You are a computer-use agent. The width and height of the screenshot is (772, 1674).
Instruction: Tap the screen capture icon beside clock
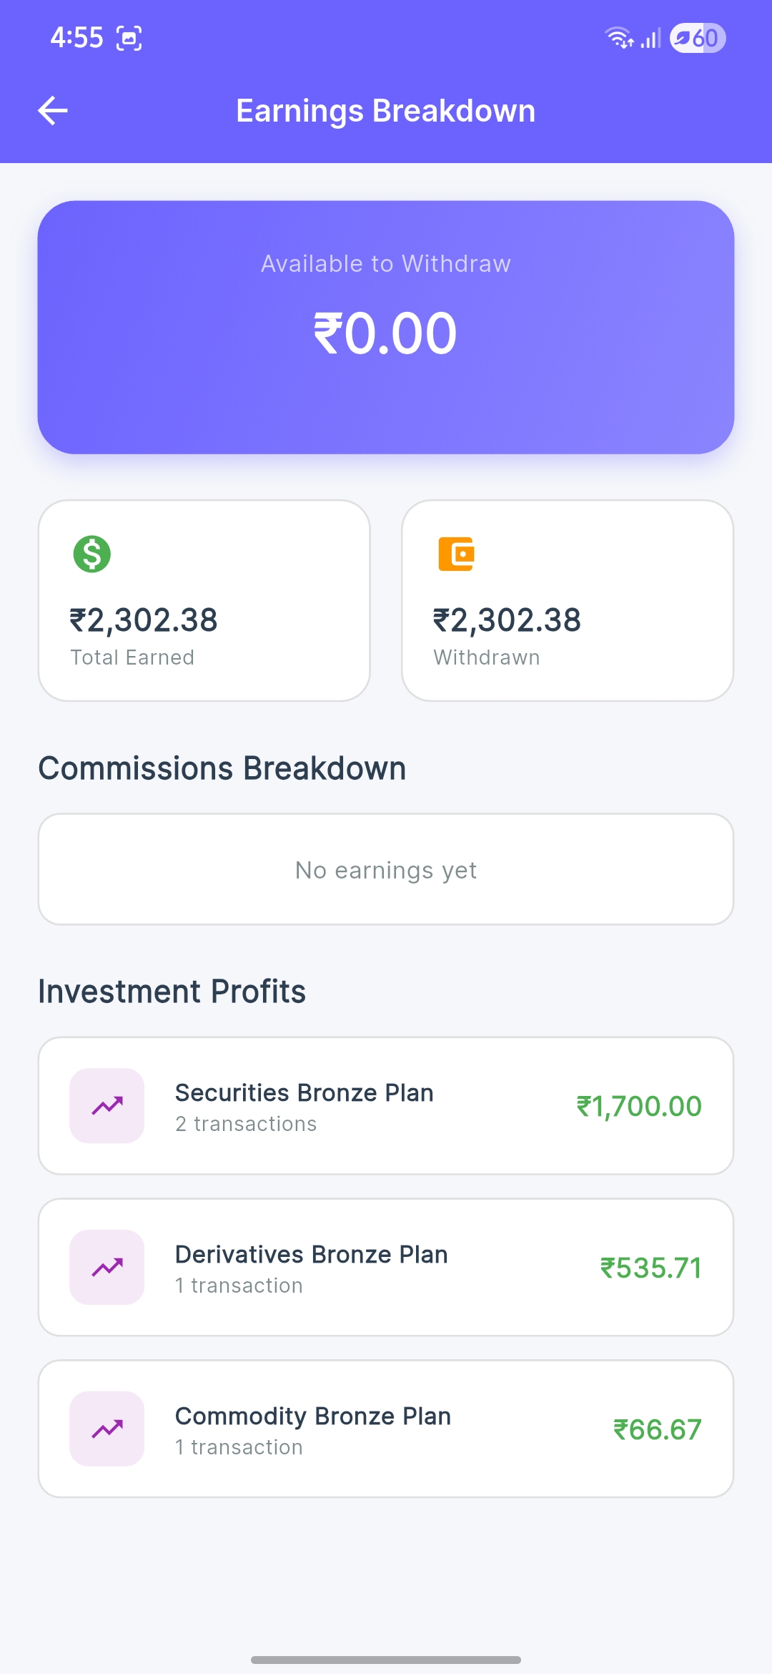pos(129,38)
